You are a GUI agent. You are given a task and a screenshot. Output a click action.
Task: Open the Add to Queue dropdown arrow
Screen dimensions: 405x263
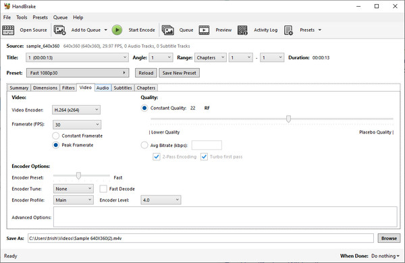point(106,30)
